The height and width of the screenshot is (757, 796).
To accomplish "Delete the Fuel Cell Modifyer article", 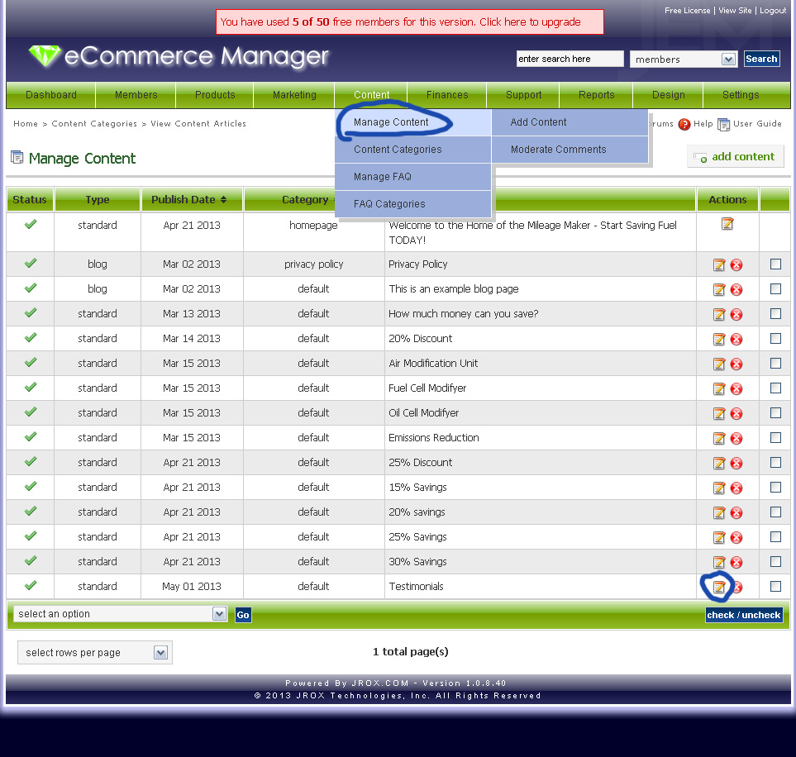I will click(x=736, y=389).
